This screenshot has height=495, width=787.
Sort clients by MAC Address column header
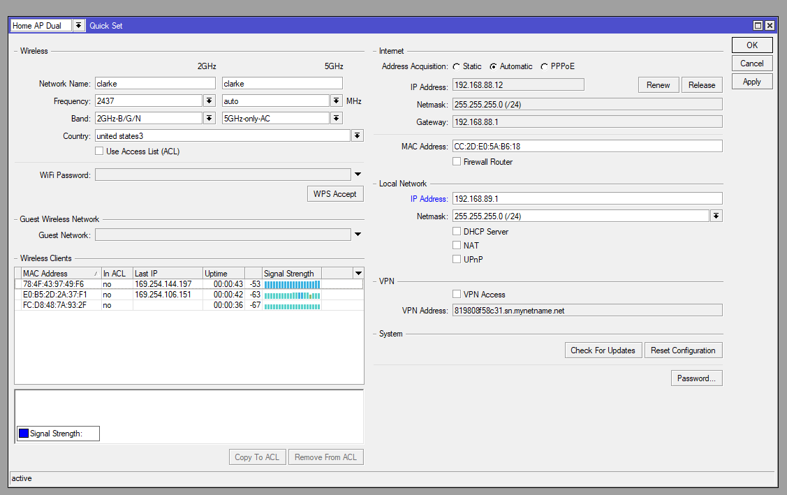(57, 274)
